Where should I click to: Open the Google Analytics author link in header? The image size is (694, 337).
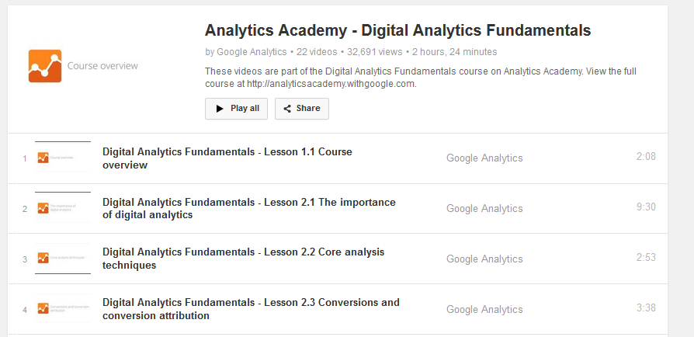click(251, 52)
